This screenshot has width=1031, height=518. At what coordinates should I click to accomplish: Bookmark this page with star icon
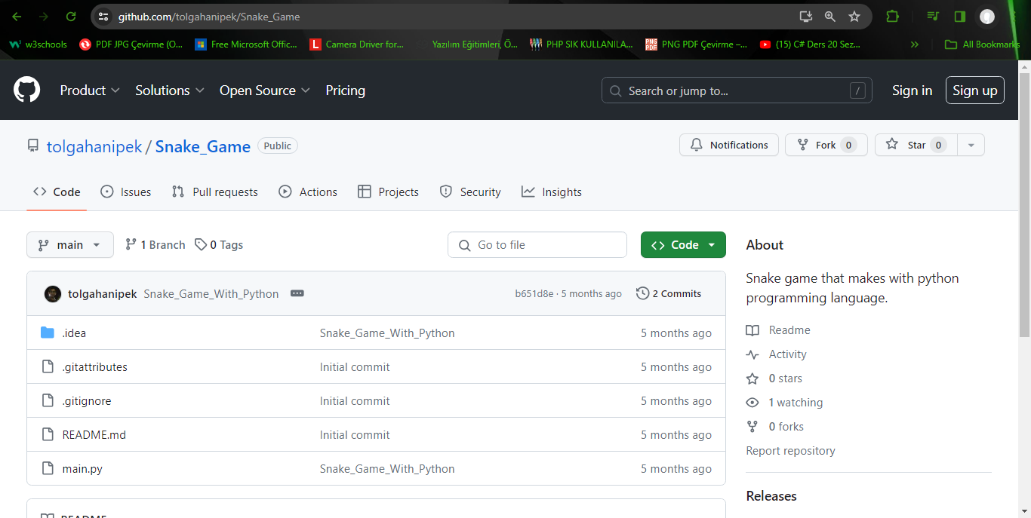854,17
